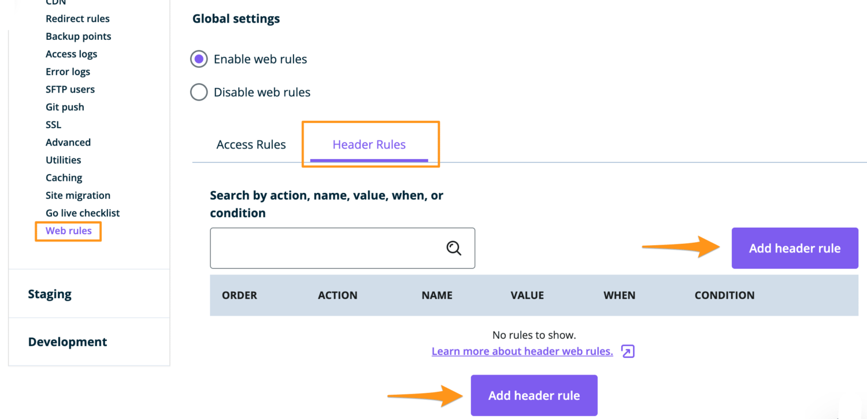
Task: Open the Redirect rules page
Action: click(77, 18)
